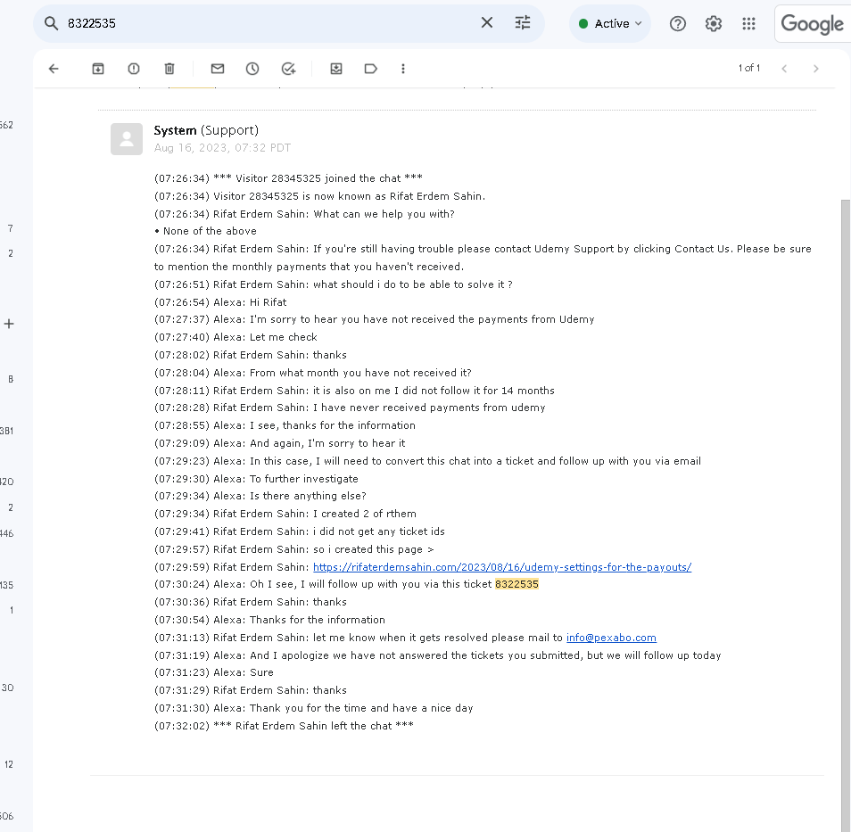Click 'From what month you have not received it?'
This screenshot has width=851, height=832.
coord(360,373)
